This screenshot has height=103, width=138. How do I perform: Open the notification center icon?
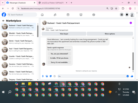(134, 92)
